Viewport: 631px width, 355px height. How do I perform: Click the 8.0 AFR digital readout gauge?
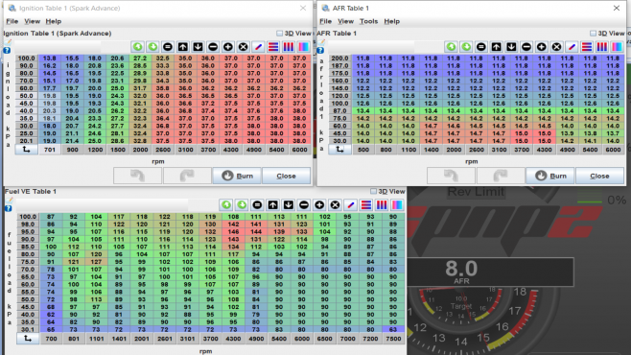pyautogui.click(x=491, y=272)
